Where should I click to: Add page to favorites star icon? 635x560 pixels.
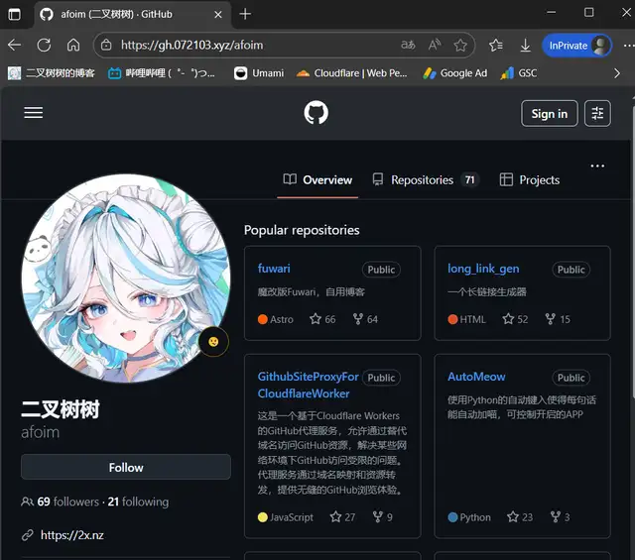(460, 45)
